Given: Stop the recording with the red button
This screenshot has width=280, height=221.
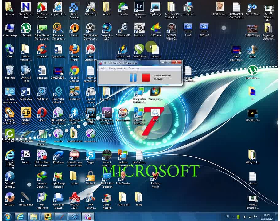Looking at the screenshot, I should click(x=146, y=78).
